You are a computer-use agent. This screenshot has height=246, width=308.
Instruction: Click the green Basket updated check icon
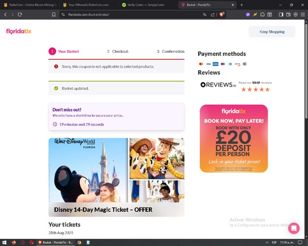pos(56,88)
